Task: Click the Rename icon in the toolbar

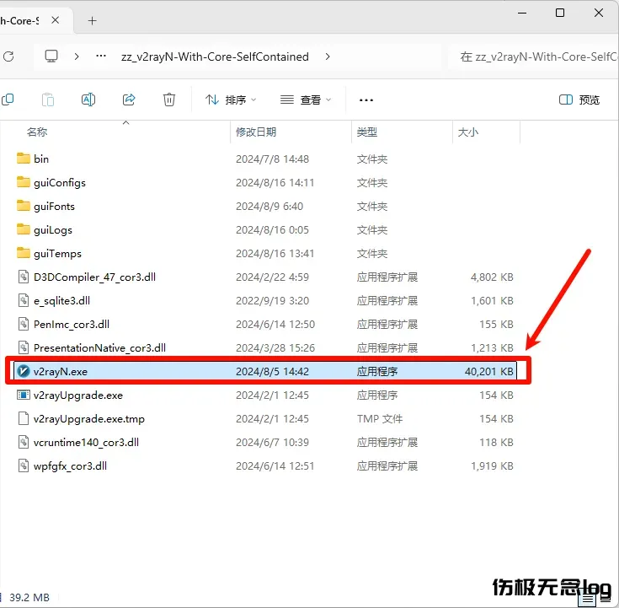Action: (88, 100)
